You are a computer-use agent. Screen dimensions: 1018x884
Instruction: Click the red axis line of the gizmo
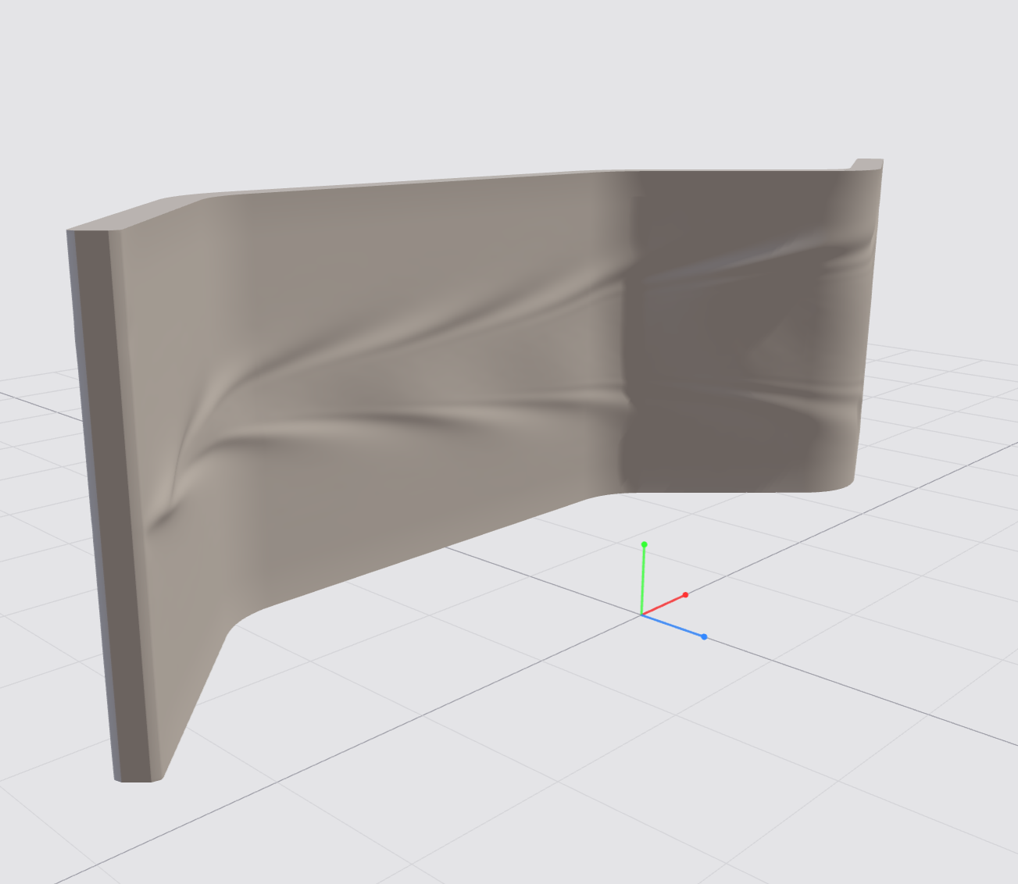pos(663,605)
